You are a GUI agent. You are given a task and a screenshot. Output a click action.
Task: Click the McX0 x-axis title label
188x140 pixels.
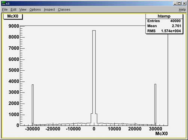(x=161, y=134)
